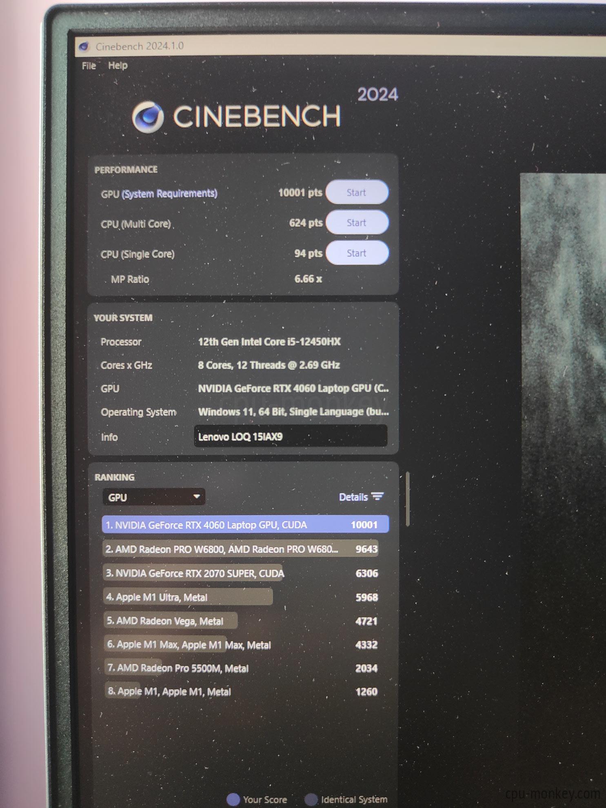Open the Help menu
This screenshot has width=606, height=808.
tap(118, 65)
